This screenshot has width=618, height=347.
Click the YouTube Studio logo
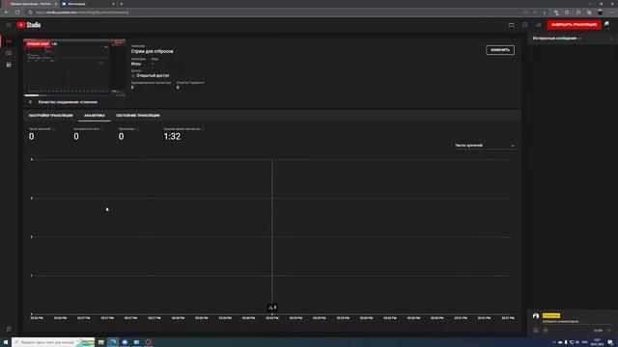[29, 25]
